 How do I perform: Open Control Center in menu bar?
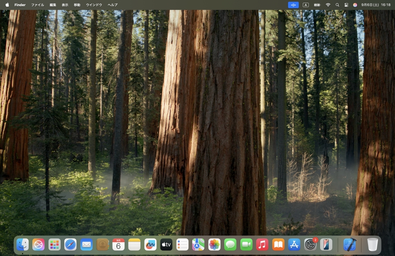tap(346, 5)
